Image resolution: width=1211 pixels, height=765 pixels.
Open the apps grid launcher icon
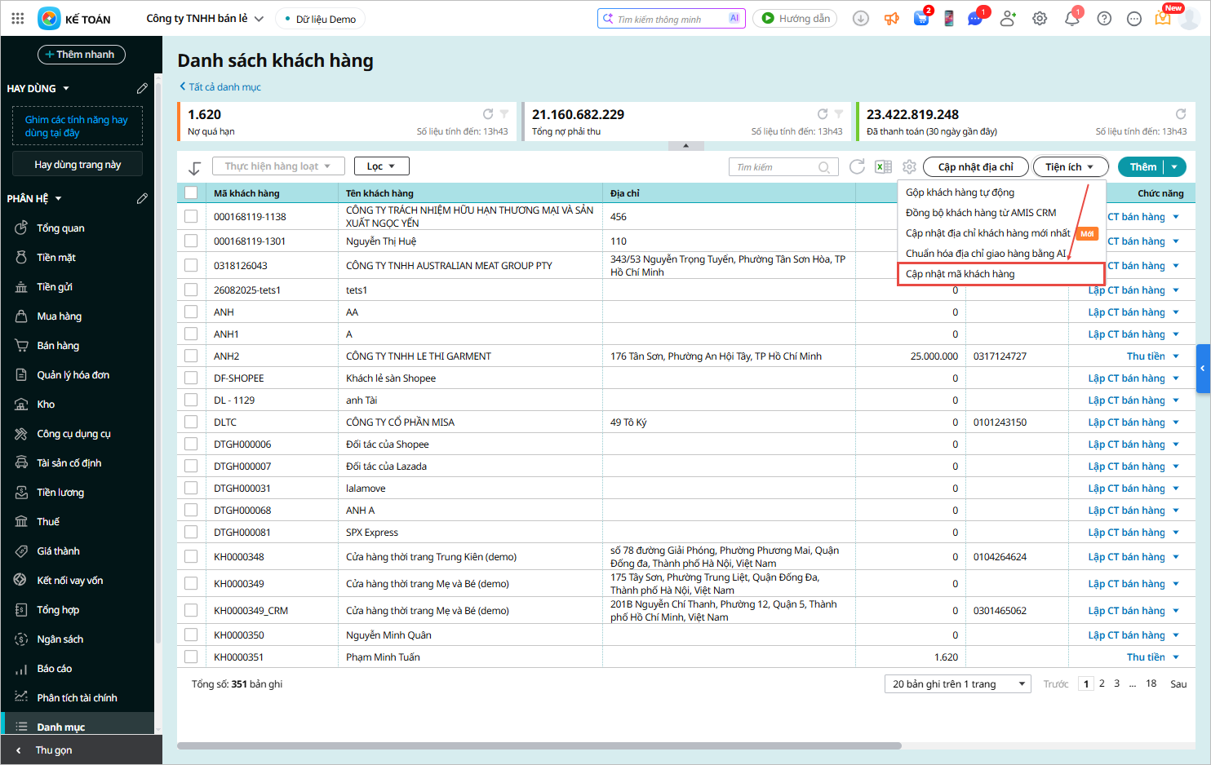coord(18,19)
